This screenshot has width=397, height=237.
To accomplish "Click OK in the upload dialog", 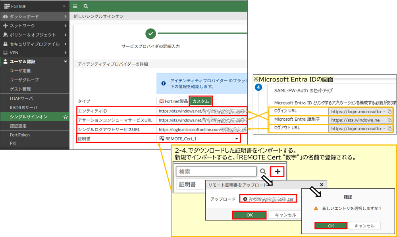I will click(x=249, y=215).
